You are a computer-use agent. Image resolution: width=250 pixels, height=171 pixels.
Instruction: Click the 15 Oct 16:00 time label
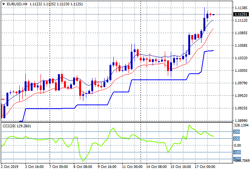[x=181, y=167]
